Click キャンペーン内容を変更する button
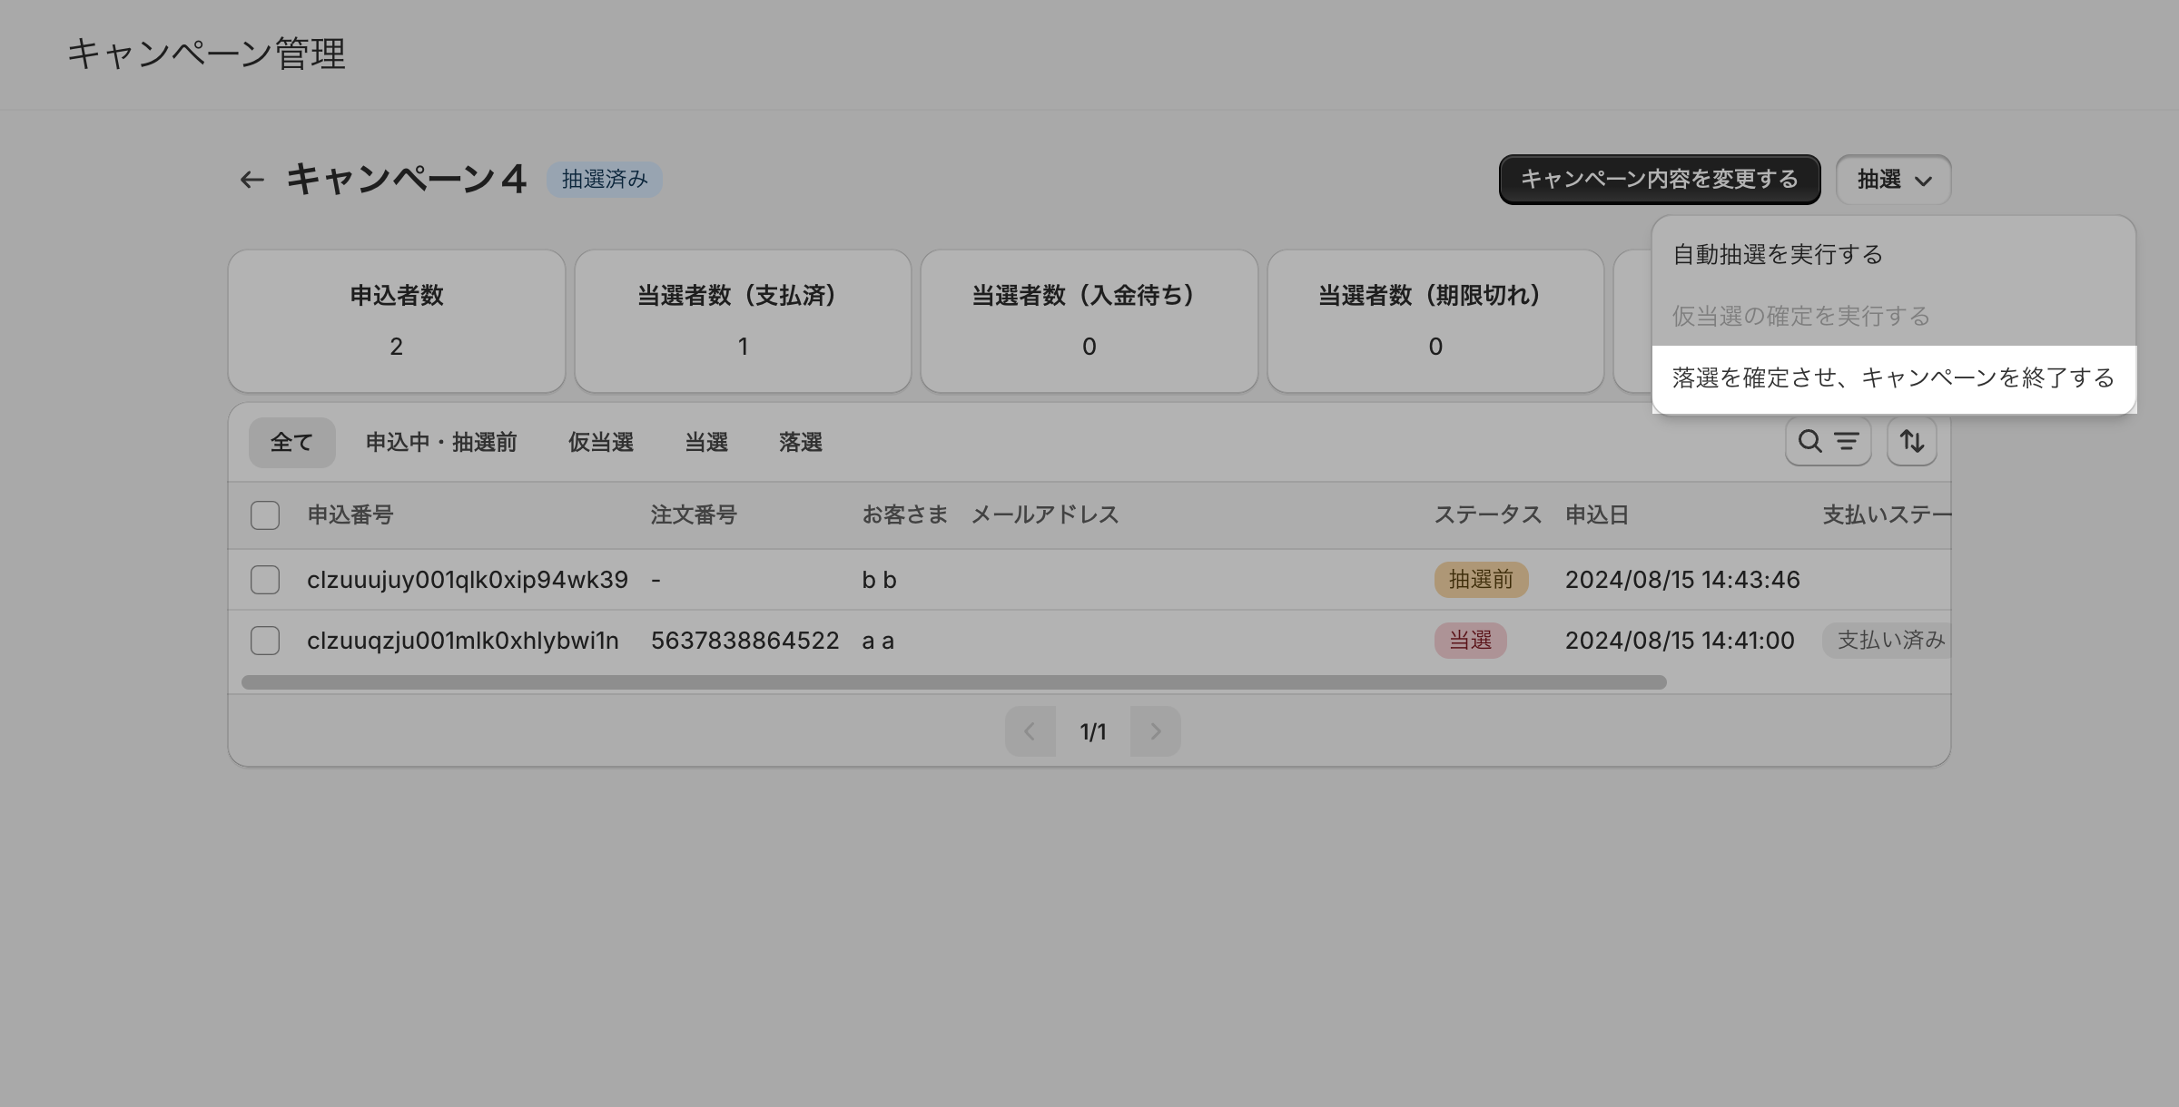Screen dimensions: 2179x1107 (x=1659, y=180)
